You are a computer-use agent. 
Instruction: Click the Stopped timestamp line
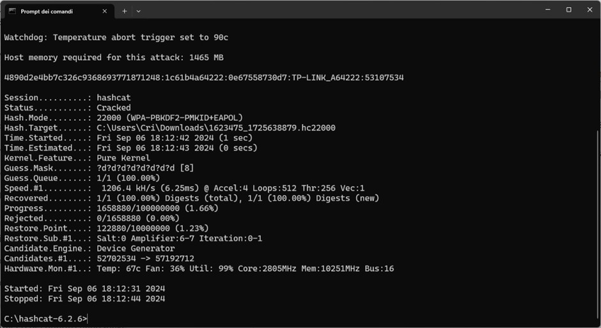click(84, 299)
